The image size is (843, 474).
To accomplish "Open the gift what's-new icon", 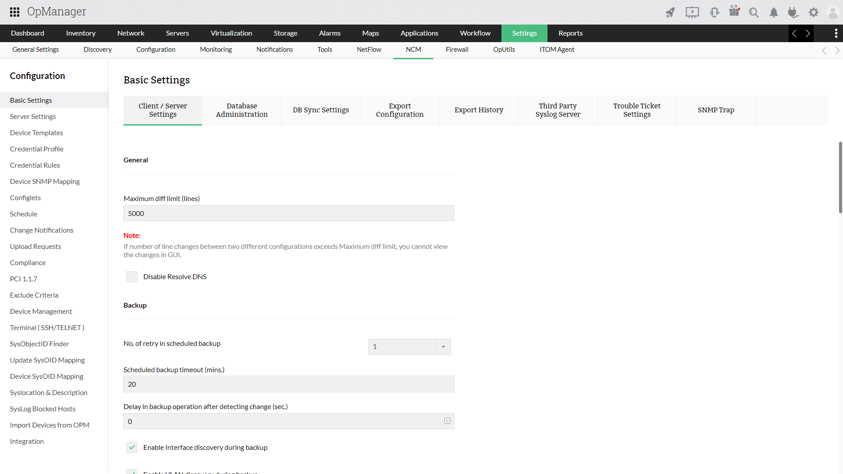I will 734,11.
